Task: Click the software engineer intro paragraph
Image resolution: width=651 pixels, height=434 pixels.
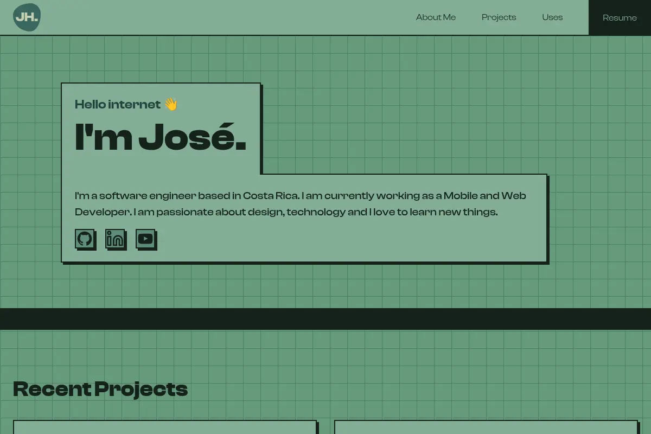Action: (301, 203)
